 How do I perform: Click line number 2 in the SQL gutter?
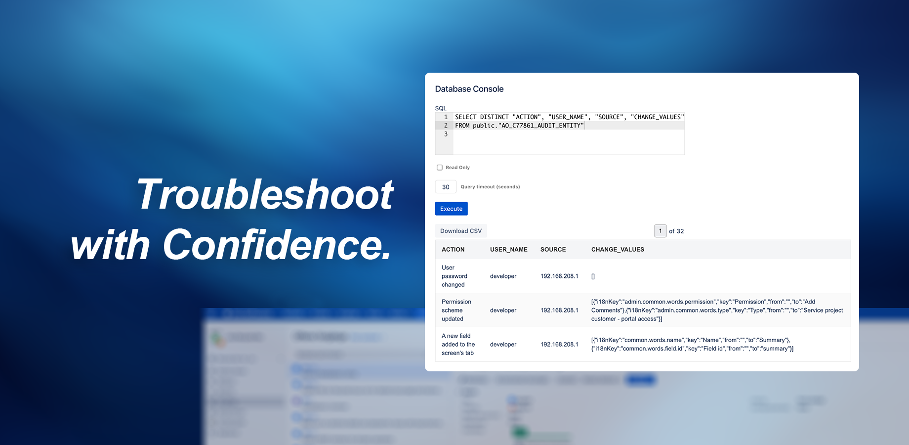pos(446,126)
